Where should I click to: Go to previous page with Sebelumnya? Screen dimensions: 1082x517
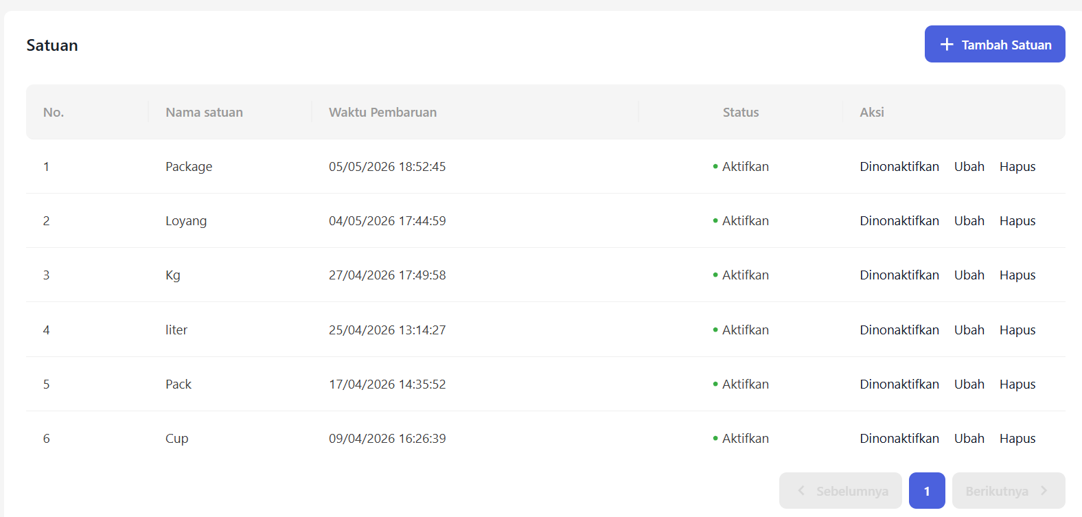tap(840, 490)
